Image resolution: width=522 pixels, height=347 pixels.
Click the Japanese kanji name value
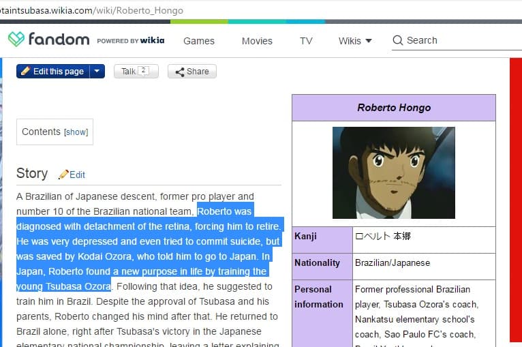click(x=383, y=236)
